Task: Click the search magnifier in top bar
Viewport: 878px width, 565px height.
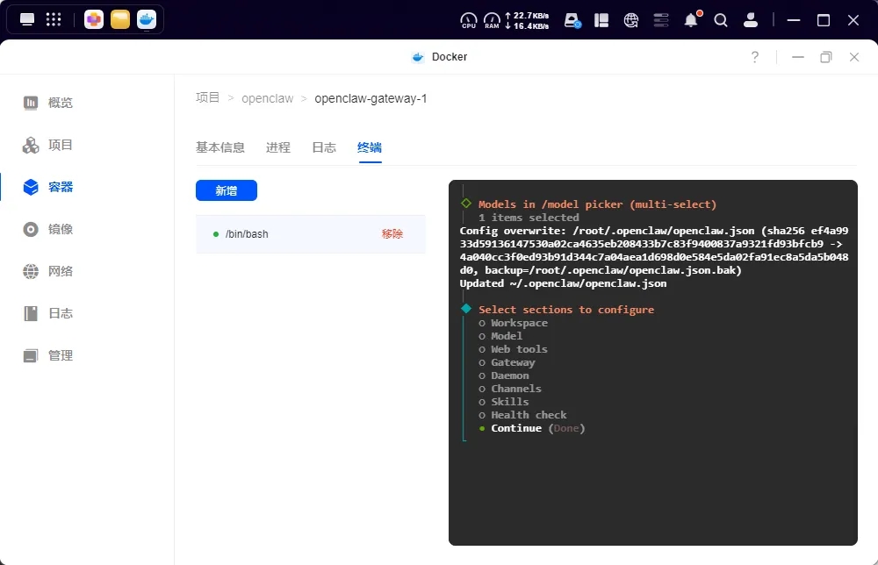Action: tap(721, 19)
